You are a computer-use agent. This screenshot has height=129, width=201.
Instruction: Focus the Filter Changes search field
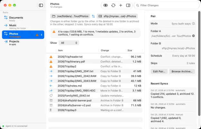(x=167, y=5)
